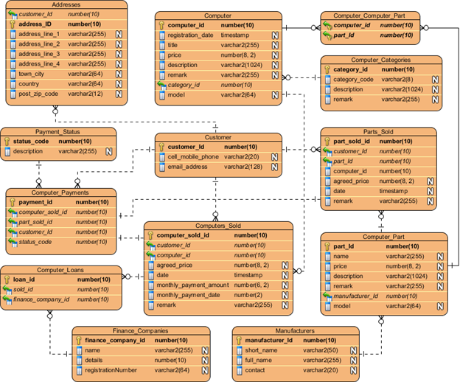Viewport: 460px width, 382px height.
Task: Click the Manufacturers table header
Action: pyautogui.click(x=295, y=331)
